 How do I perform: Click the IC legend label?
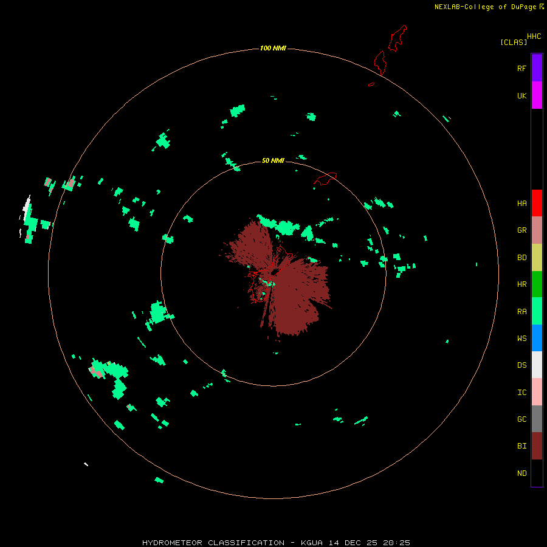coord(521,393)
